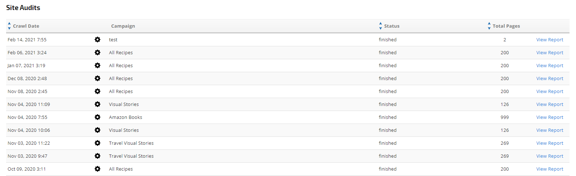Open settings gear for test campaign
The image size is (576, 176).
click(97, 40)
